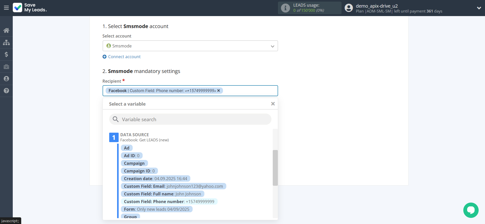Open the connections sitemap icon in sidebar

pyautogui.click(x=6, y=42)
